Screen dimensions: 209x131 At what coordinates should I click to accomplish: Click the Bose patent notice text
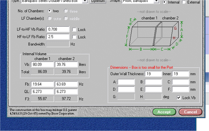click(43, 112)
